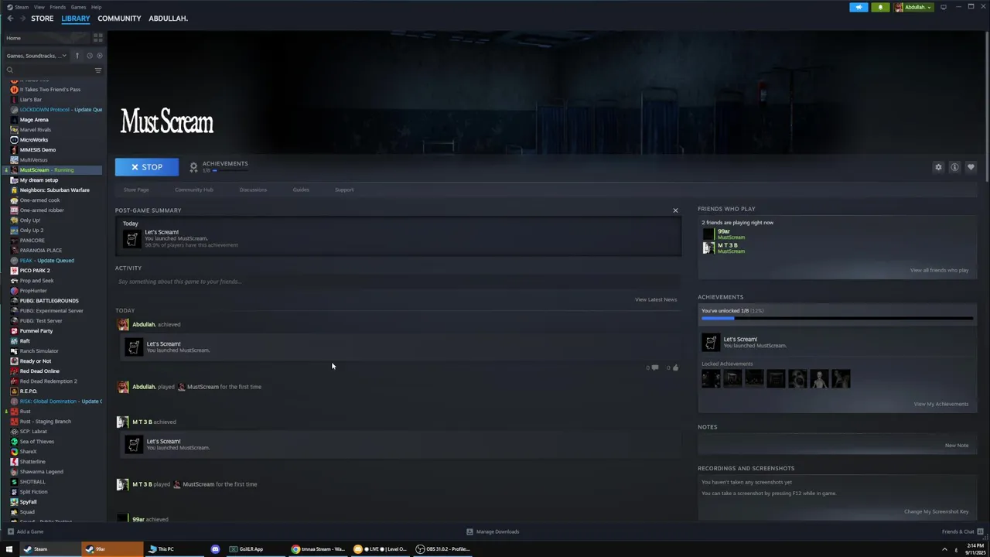
Task: Like Abdullah's achievement post thumbs-up
Action: pos(675,368)
